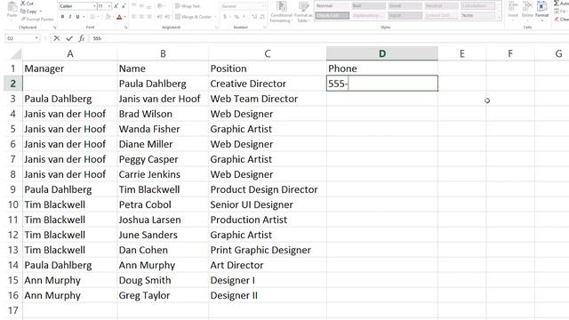This screenshot has width=569, height=320.
Task: Activate the Format Painter brush
Action: click(36, 19)
